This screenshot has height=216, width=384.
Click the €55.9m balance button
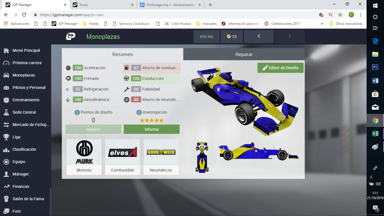coord(206,37)
